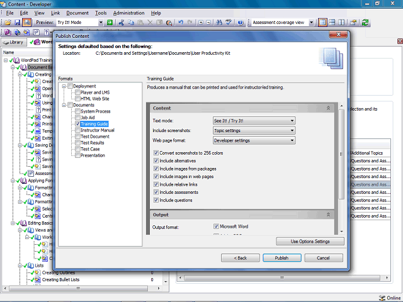Open the File menu
The width and height of the screenshot is (403, 302).
tap(10, 13)
